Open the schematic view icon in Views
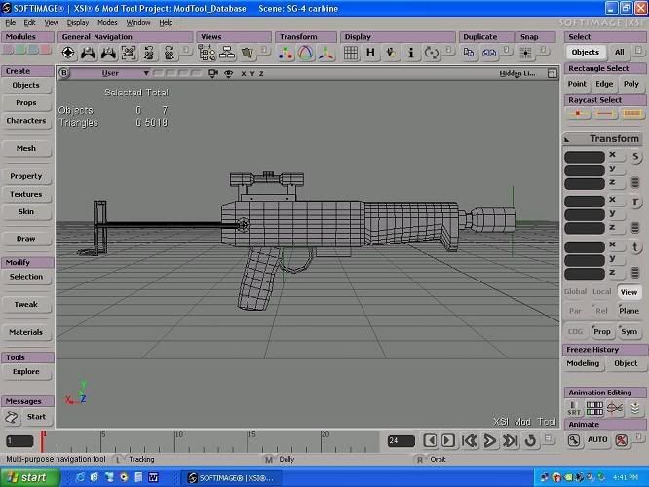649x487 pixels. point(227,53)
